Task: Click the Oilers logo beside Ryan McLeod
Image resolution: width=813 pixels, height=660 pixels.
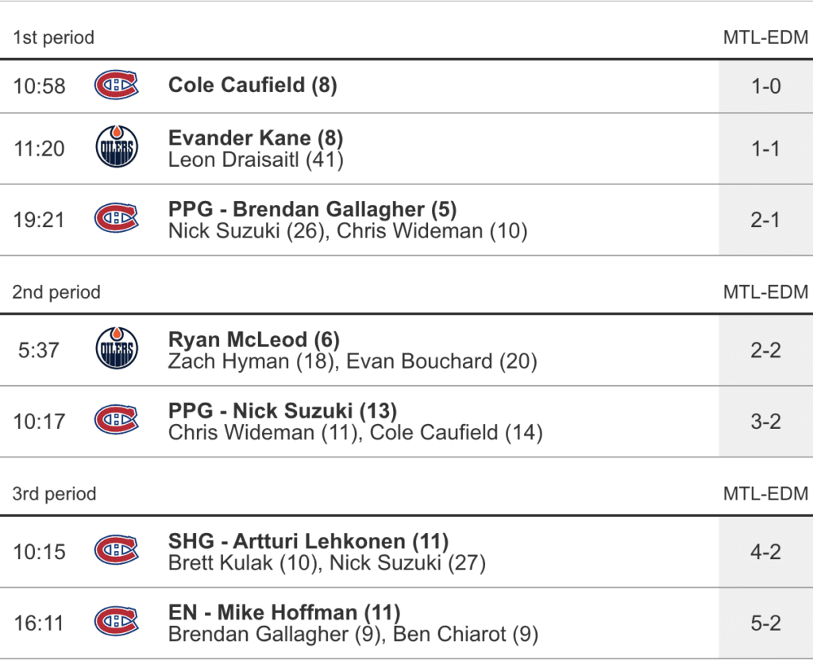Action: (x=116, y=350)
